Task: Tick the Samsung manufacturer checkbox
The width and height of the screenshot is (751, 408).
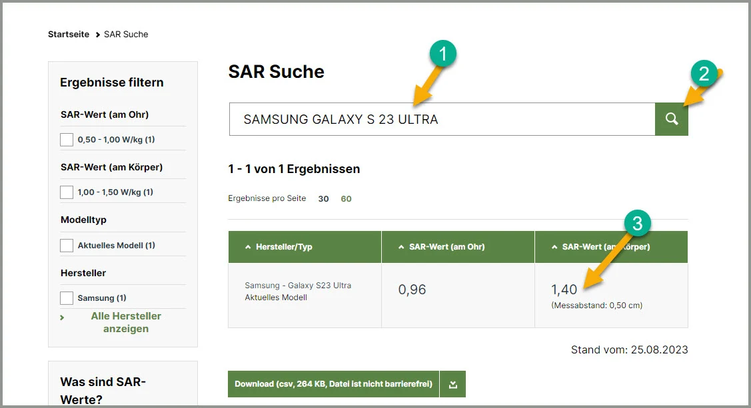Action: pyautogui.click(x=67, y=298)
